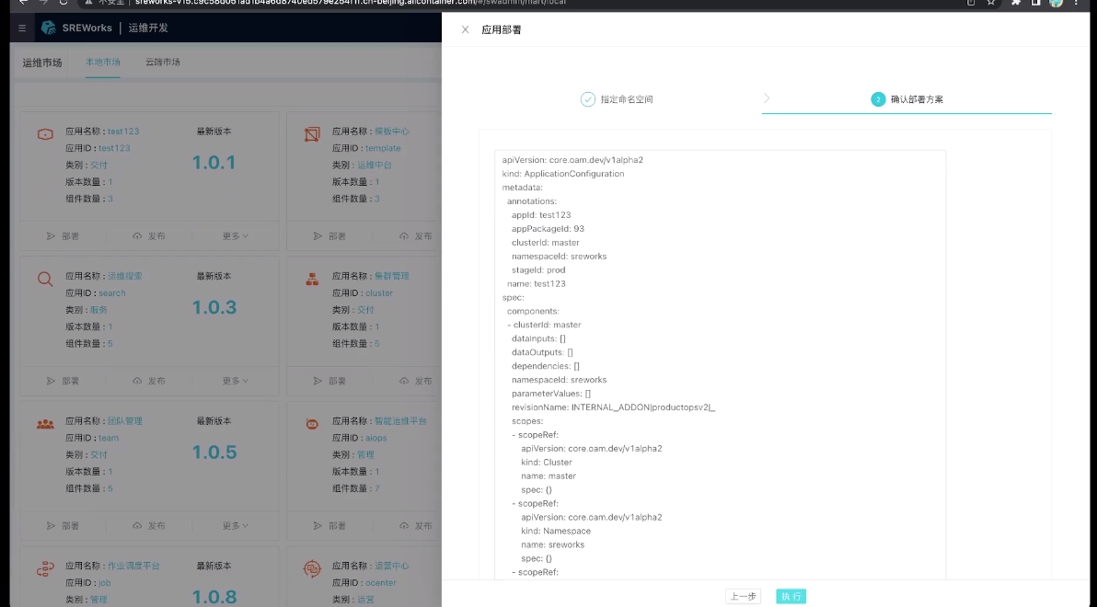
Task: Click the 智能运维平台 robot app icon
Action: [312, 424]
